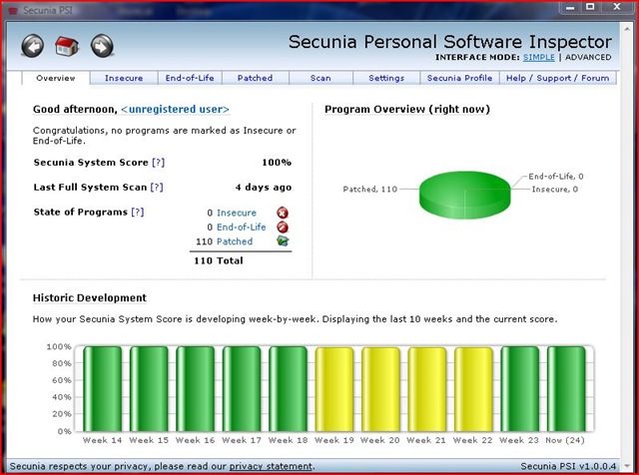Minimize the Secunia PSI window
Screen dimensions: 639x475
point(570,7)
